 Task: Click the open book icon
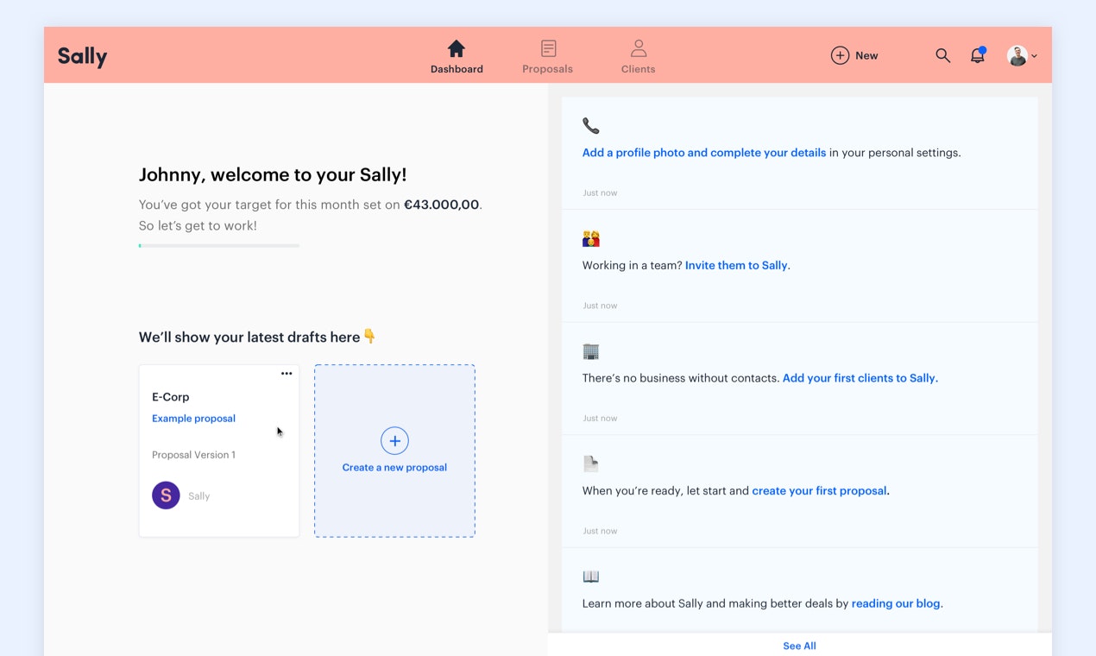[x=591, y=577]
